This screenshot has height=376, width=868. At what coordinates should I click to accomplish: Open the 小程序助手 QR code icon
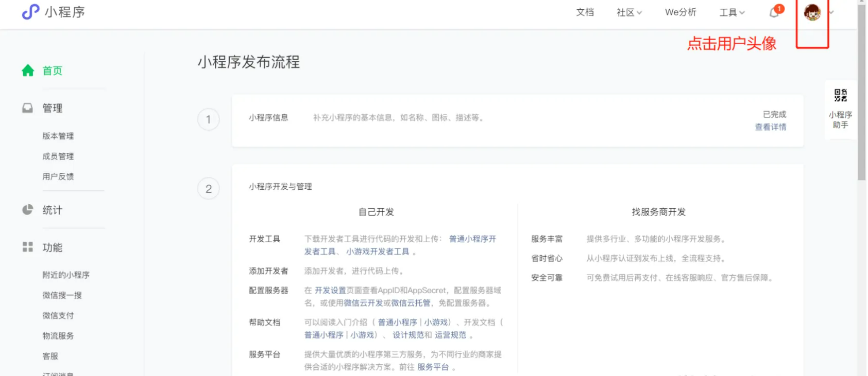840,95
